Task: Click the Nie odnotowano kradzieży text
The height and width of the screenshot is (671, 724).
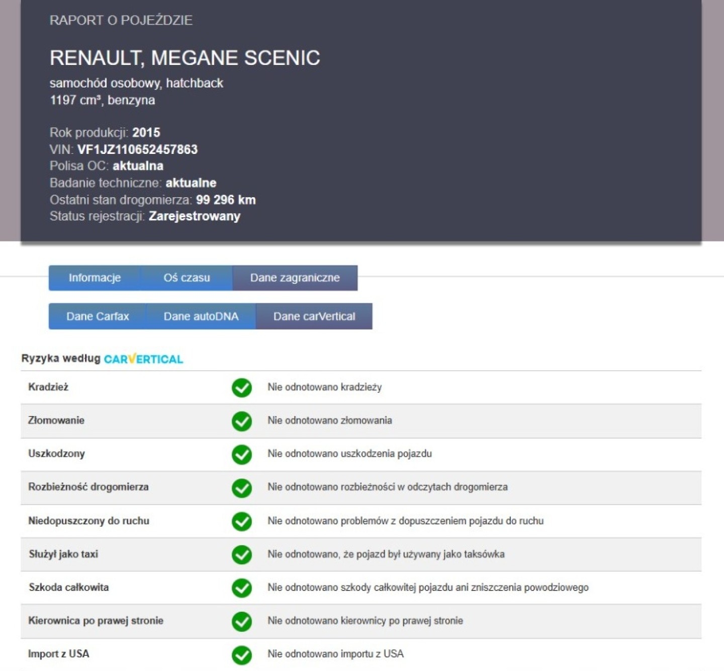Action: (x=324, y=387)
